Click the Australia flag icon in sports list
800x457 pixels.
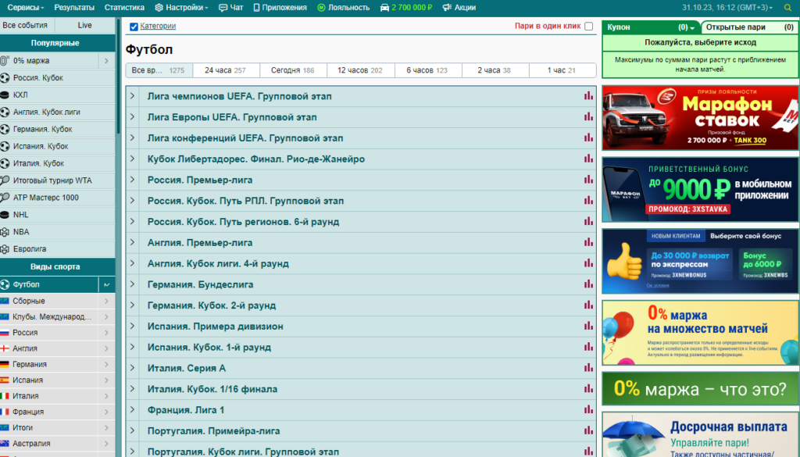coord(5,443)
